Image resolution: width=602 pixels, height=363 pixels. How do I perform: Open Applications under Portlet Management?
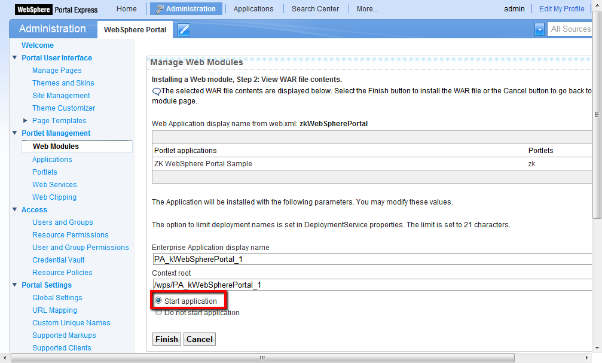pos(52,160)
